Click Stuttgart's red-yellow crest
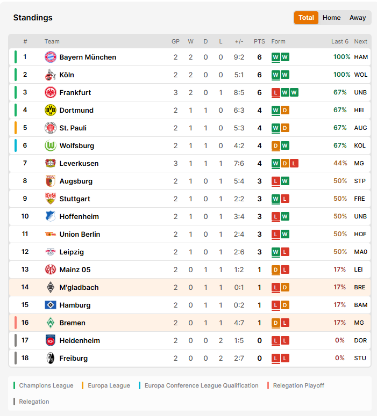This screenshot has height=416, width=377. [x=50, y=199]
